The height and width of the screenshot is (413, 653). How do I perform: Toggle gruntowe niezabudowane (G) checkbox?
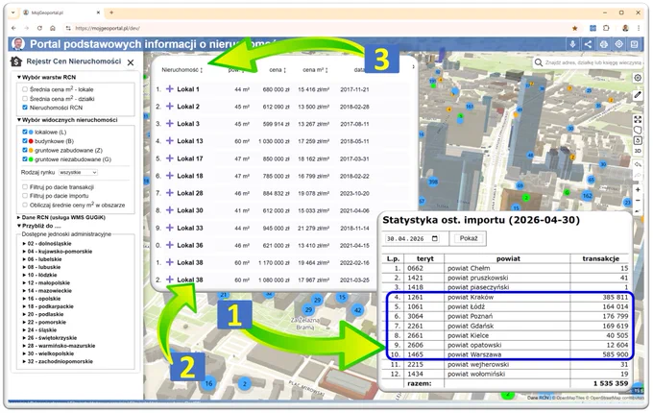click(25, 159)
